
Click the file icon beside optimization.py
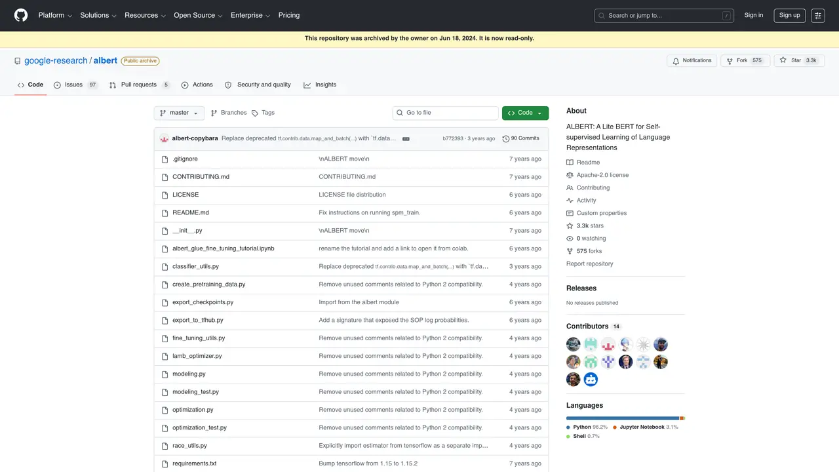165,410
